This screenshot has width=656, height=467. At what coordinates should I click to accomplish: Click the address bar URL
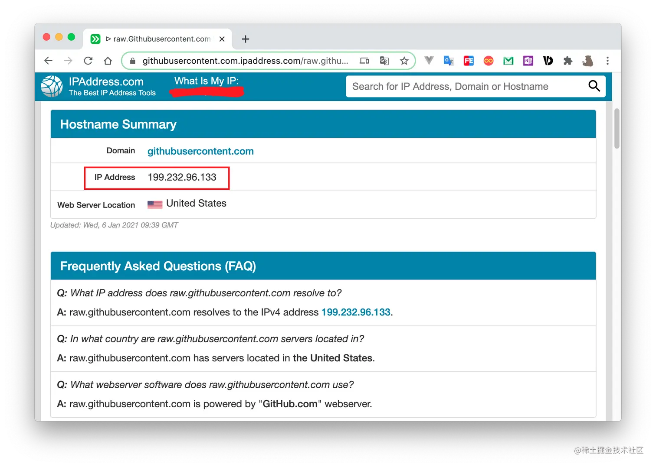tap(246, 61)
